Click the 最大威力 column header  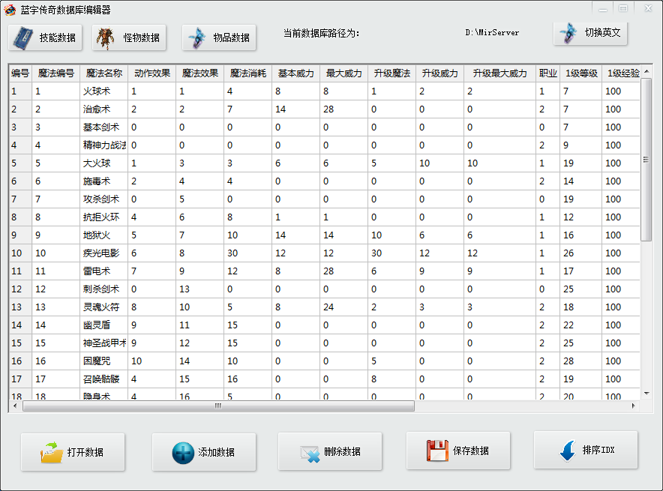[x=343, y=73]
